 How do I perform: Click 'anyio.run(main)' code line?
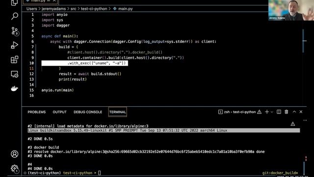[57, 90]
